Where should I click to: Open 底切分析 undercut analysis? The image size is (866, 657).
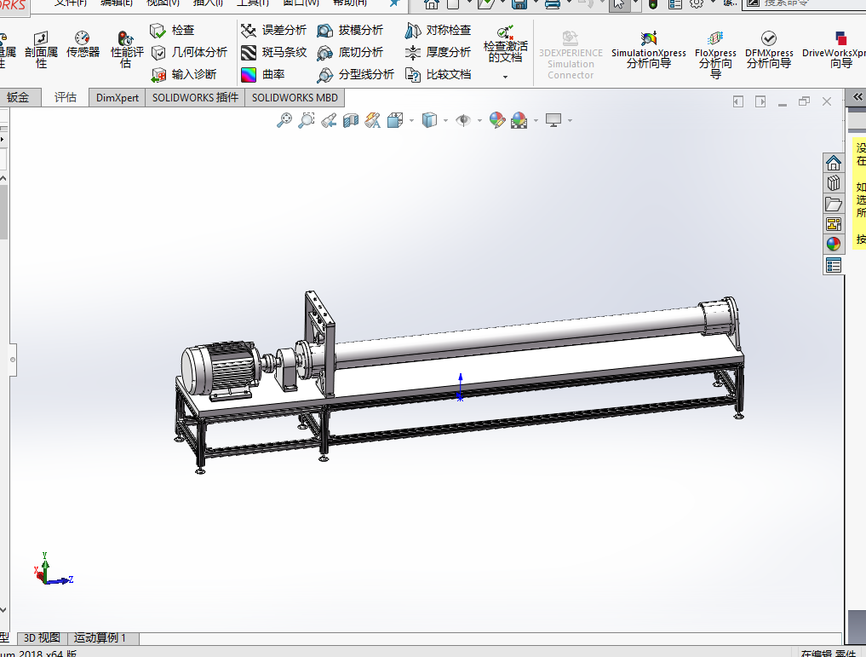click(350, 52)
